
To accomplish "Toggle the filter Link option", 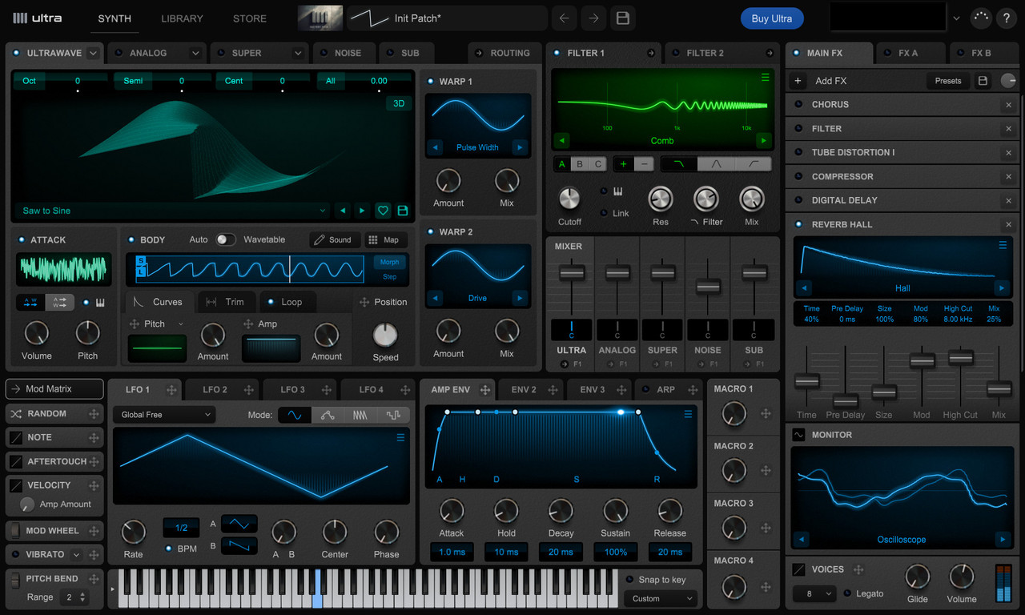I will click(603, 213).
